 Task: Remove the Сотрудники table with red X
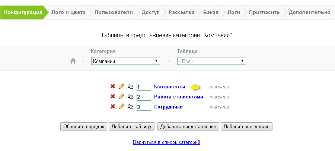pos(113,107)
